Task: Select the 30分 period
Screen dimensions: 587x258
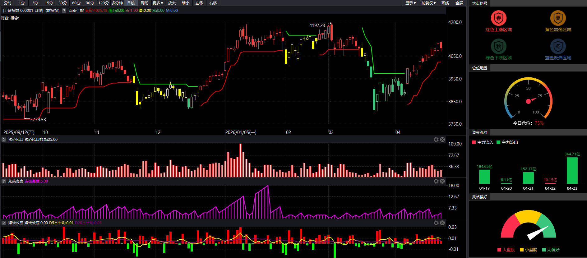Action: click(x=62, y=3)
